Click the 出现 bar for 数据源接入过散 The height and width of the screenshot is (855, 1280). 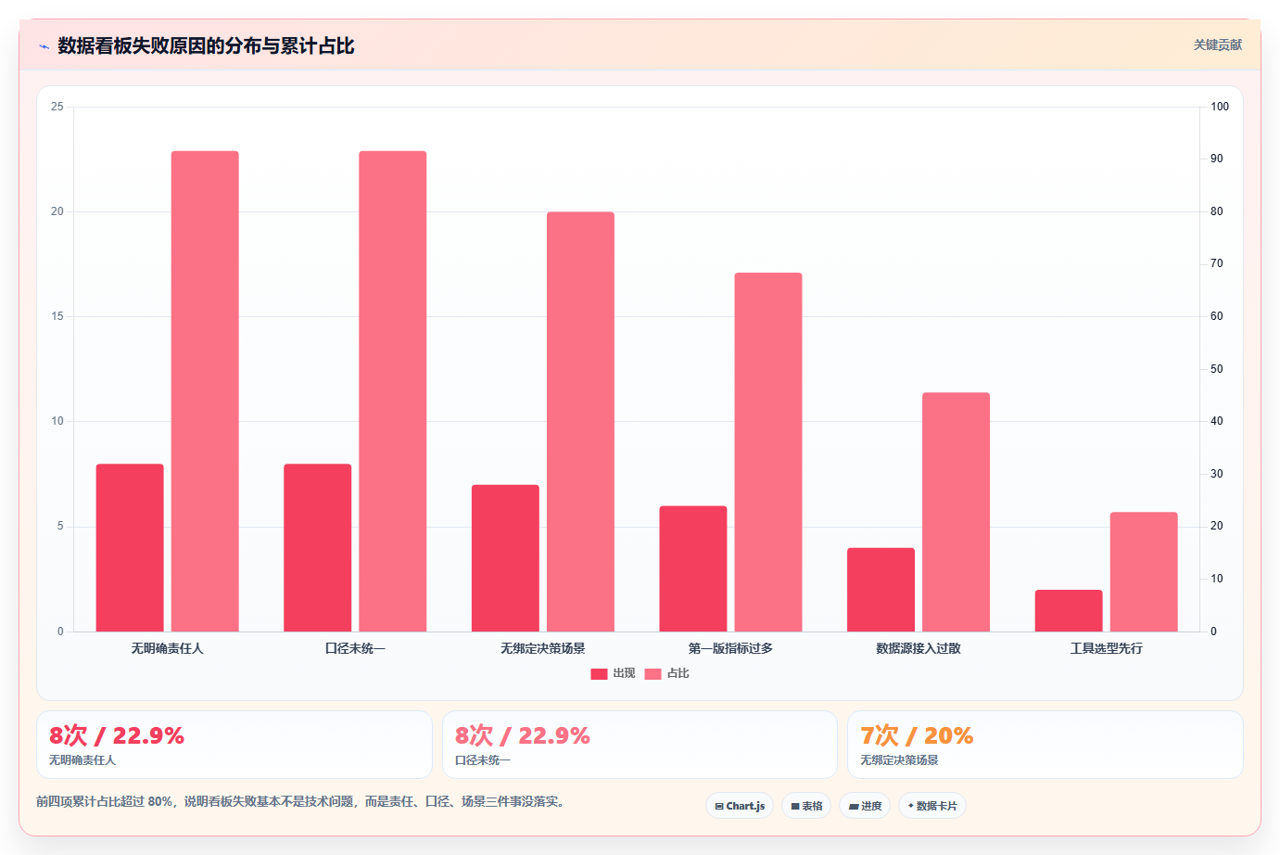(x=881, y=590)
